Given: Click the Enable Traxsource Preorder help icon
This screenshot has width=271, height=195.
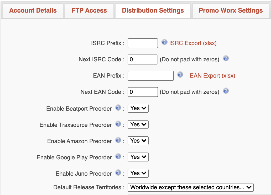Looking at the screenshot, I should coord(118,124).
